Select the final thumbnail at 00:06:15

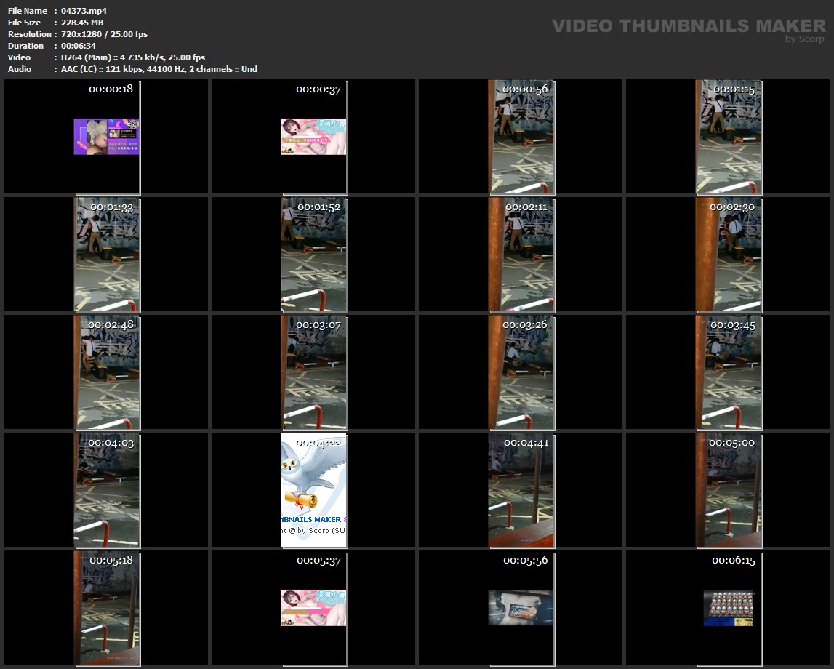click(x=729, y=608)
